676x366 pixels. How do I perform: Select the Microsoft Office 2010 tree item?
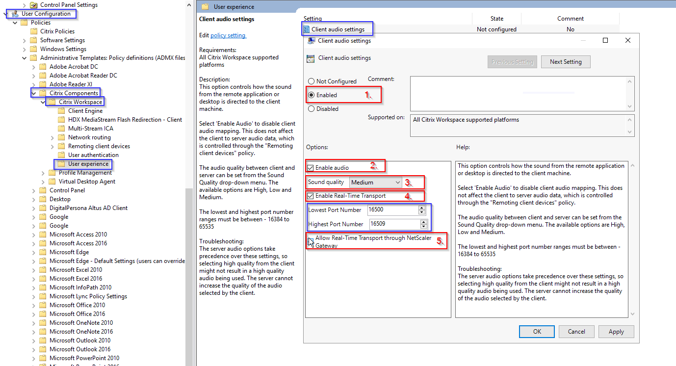tap(78, 305)
